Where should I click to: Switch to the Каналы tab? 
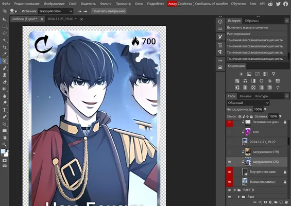tap(245, 96)
